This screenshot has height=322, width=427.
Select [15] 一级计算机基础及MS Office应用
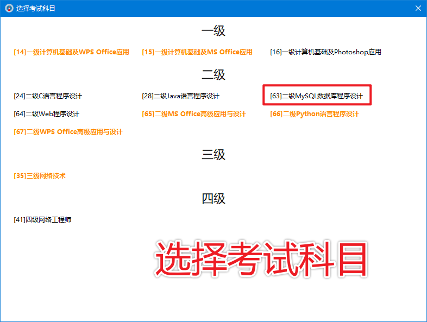(x=197, y=52)
